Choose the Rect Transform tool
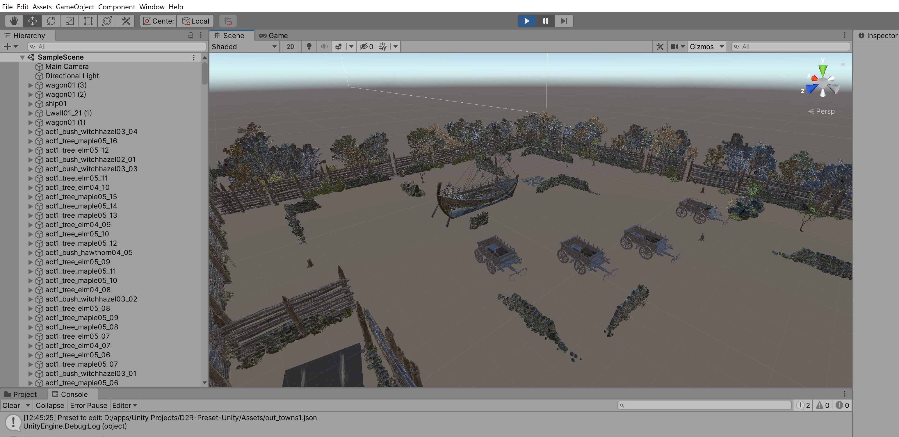The image size is (899, 437). point(88,21)
